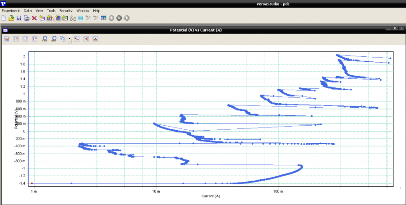Click the -1.2 y-axis tick label

click(22, 176)
